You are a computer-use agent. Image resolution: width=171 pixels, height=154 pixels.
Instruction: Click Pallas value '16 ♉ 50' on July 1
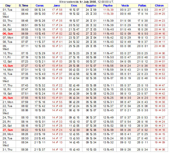(143, 10)
